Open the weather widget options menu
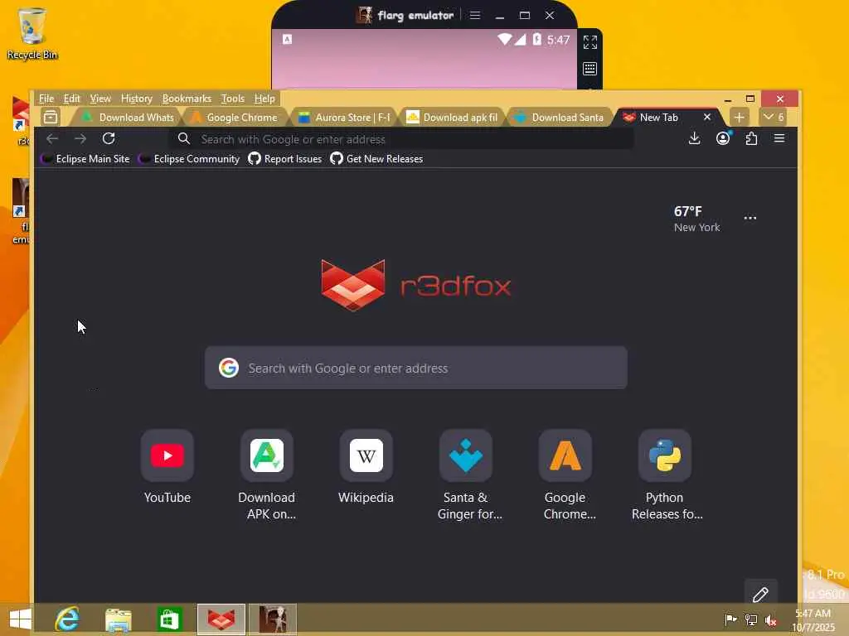The image size is (849, 636). pyautogui.click(x=750, y=218)
